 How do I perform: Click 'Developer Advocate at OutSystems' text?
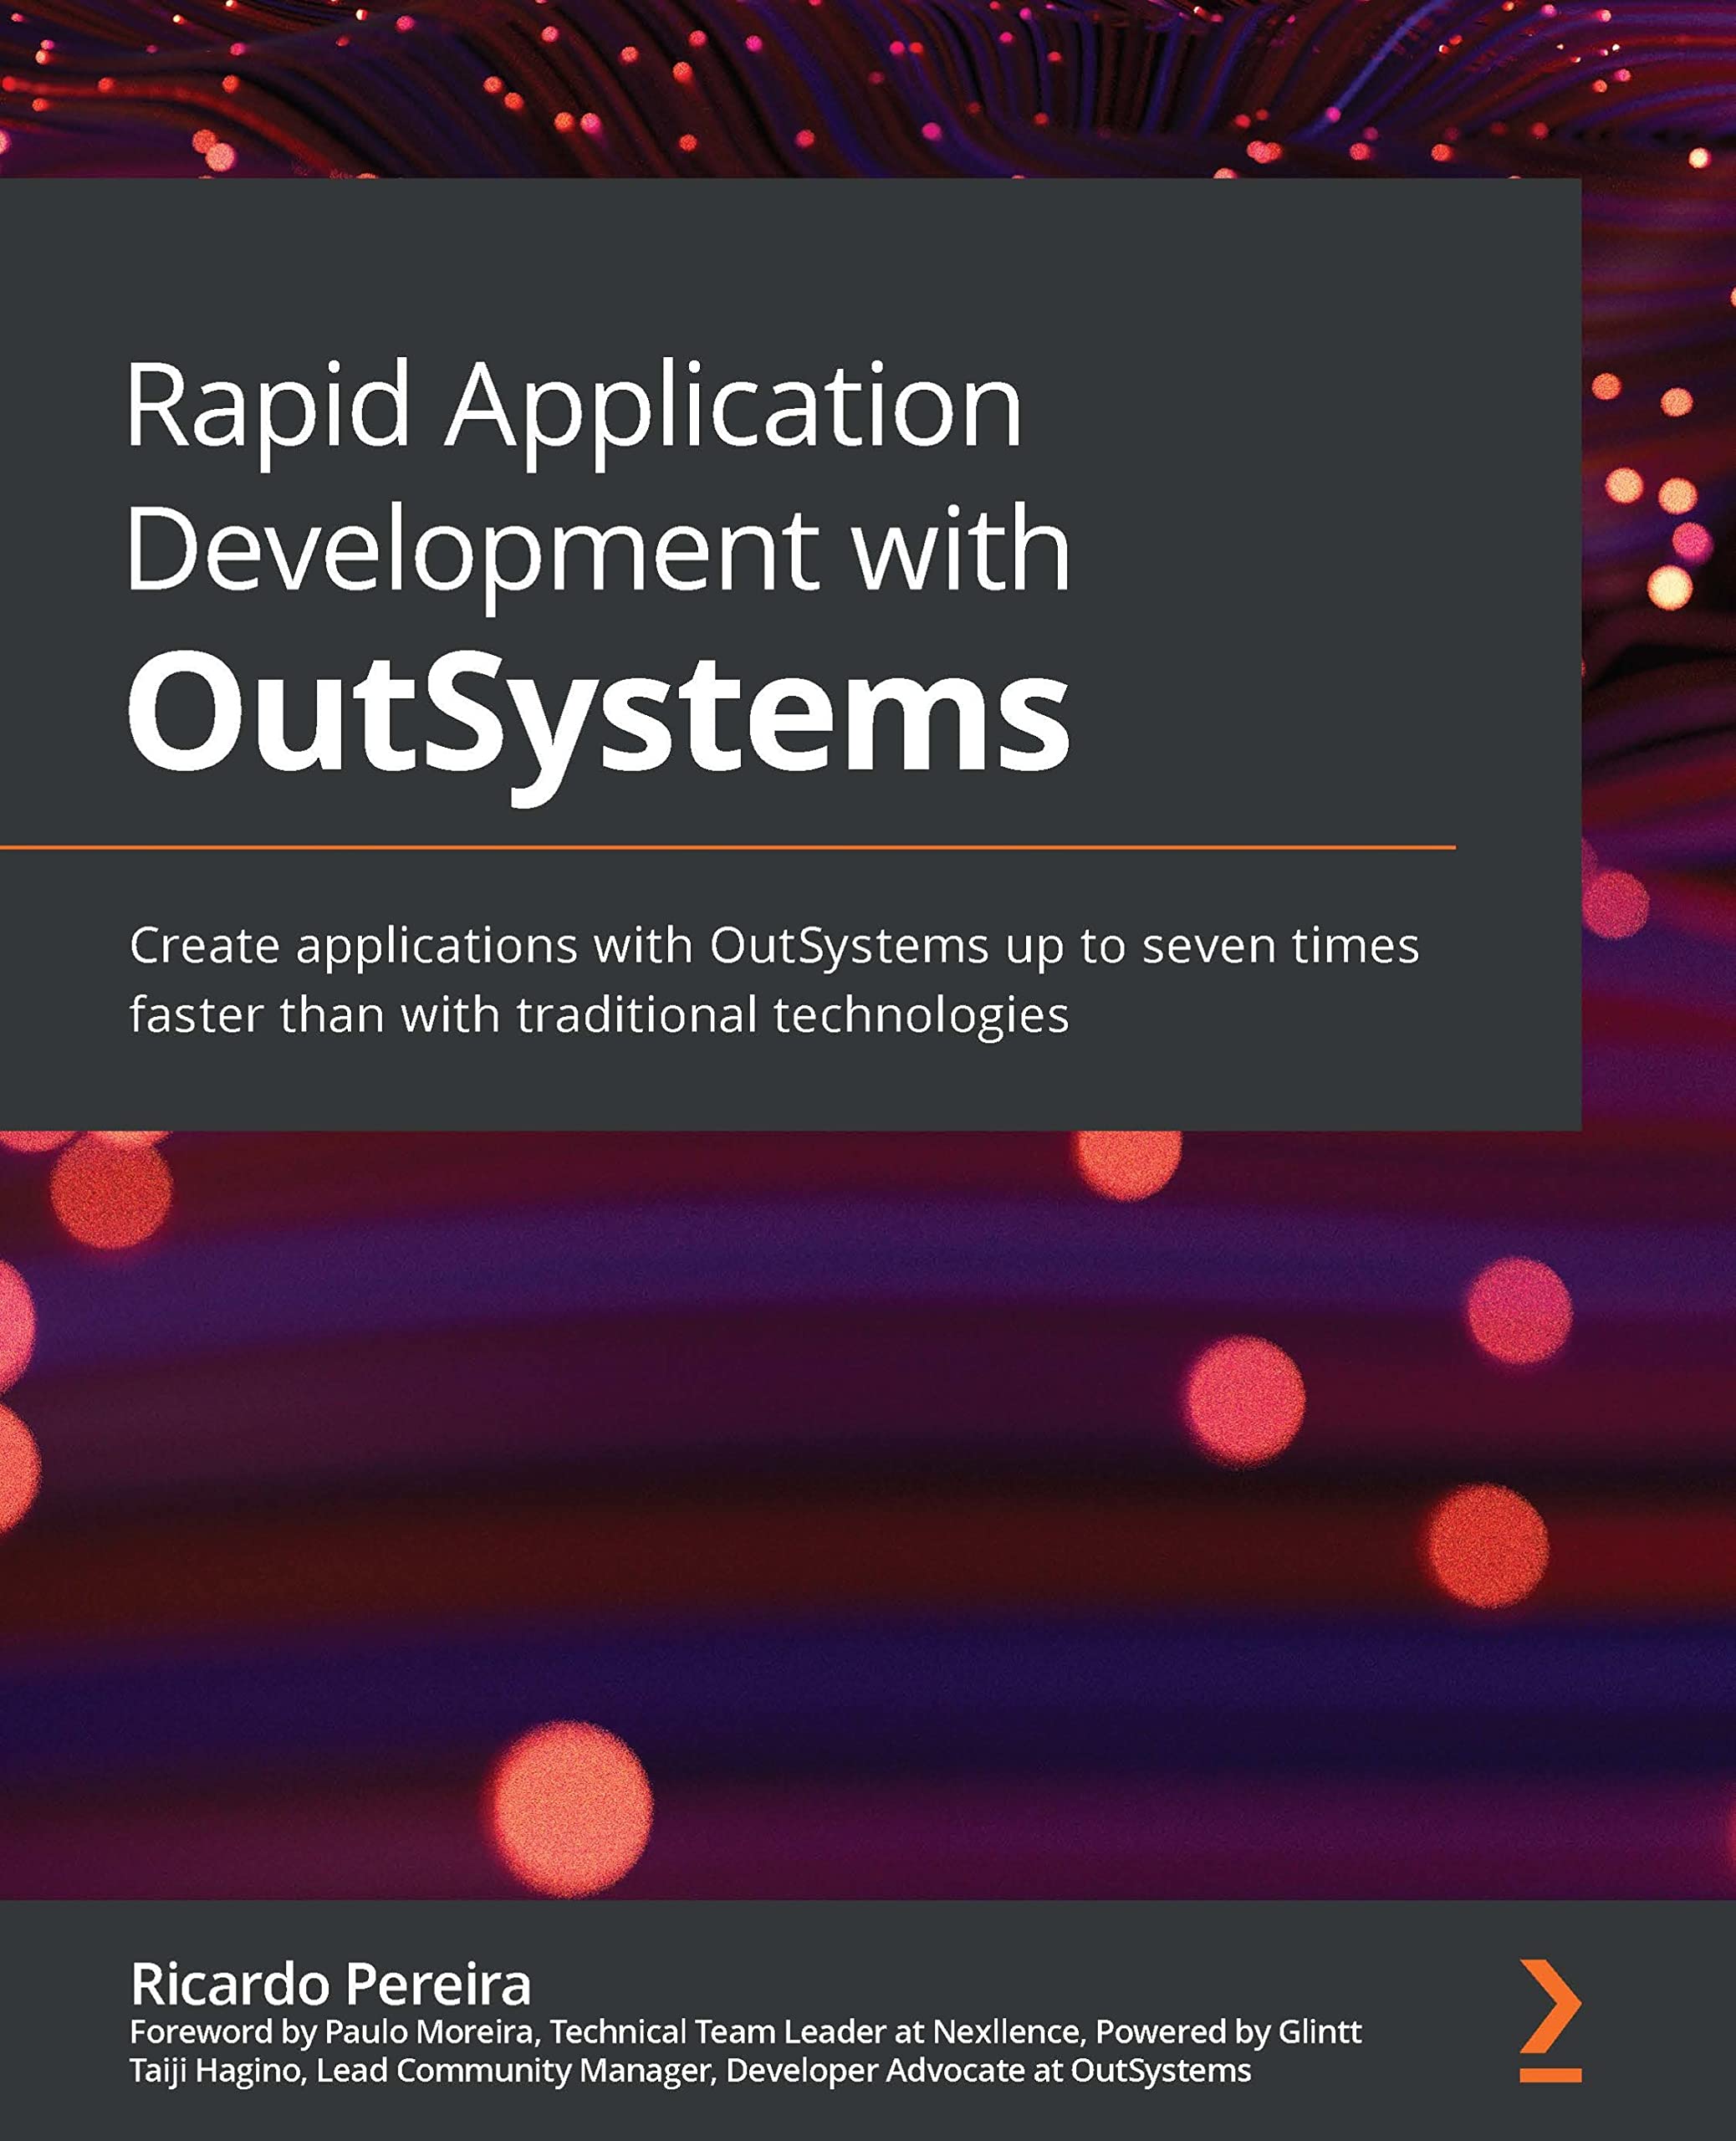pos(988,2069)
